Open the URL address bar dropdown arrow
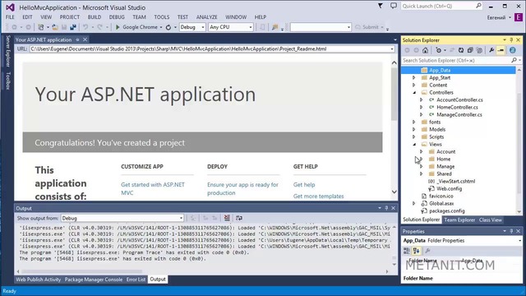The height and width of the screenshot is (296, 526). (x=392, y=49)
